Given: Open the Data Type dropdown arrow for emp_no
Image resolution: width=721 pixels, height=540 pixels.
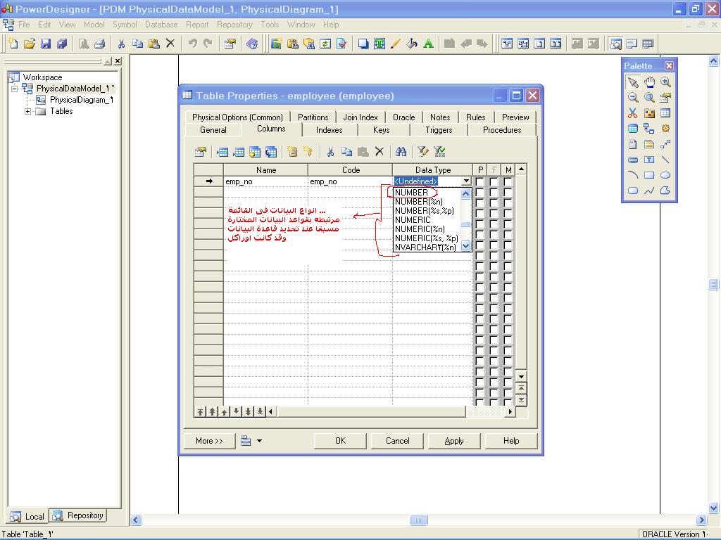Looking at the screenshot, I should tap(465, 181).
